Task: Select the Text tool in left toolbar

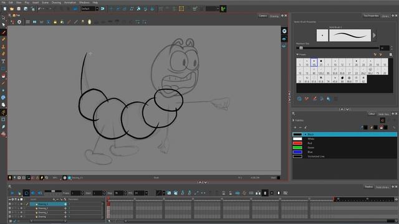Action: pos(3,61)
